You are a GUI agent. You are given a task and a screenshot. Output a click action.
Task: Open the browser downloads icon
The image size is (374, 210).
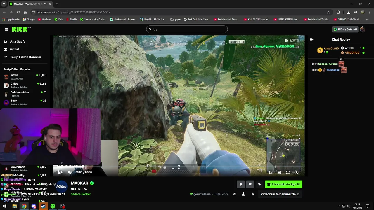[349, 12]
